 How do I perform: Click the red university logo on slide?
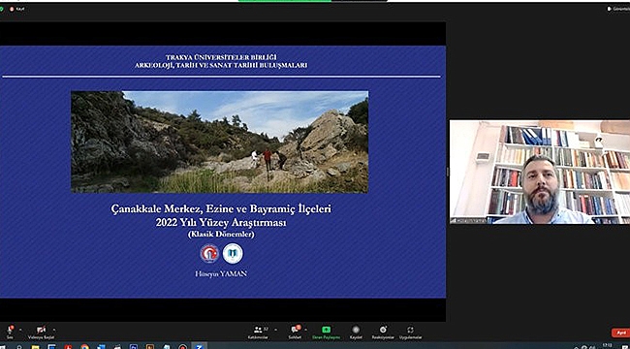[x=209, y=254]
